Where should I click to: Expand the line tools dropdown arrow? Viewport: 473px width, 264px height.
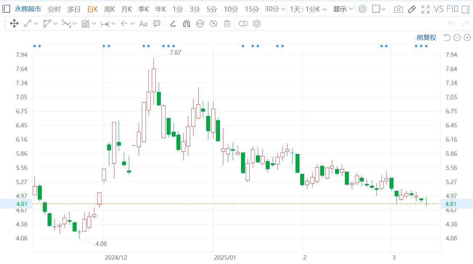[36, 24]
